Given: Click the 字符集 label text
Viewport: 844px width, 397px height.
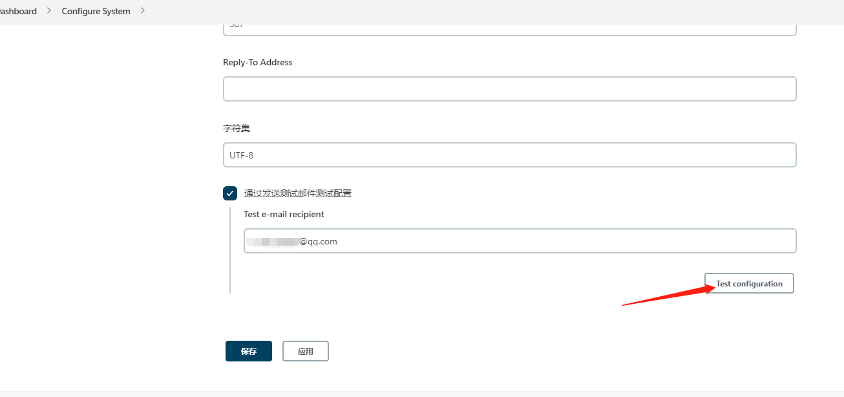Looking at the screenshot, I should tap(237, 128).
